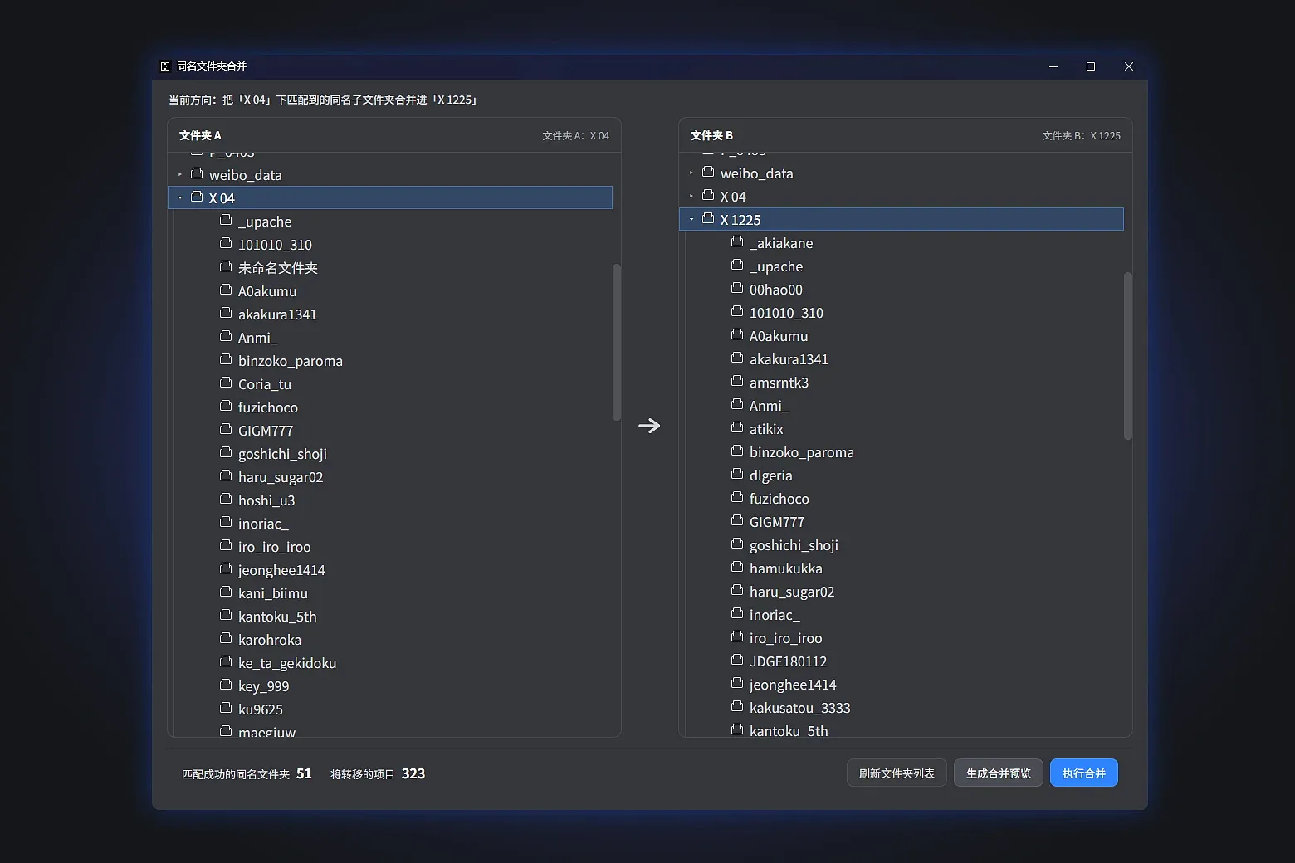Screen dimensions: 1295x863
Task: Select 未命名文件夹 in folder A
Action: point(277,267)
